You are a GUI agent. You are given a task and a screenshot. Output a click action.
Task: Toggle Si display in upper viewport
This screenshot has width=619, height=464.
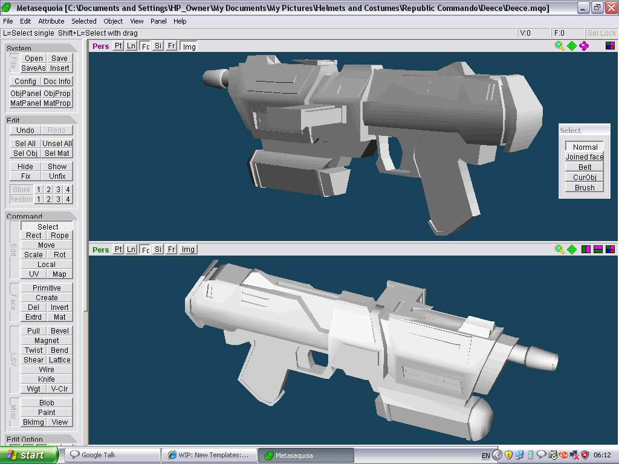click(x=158, y=46)
